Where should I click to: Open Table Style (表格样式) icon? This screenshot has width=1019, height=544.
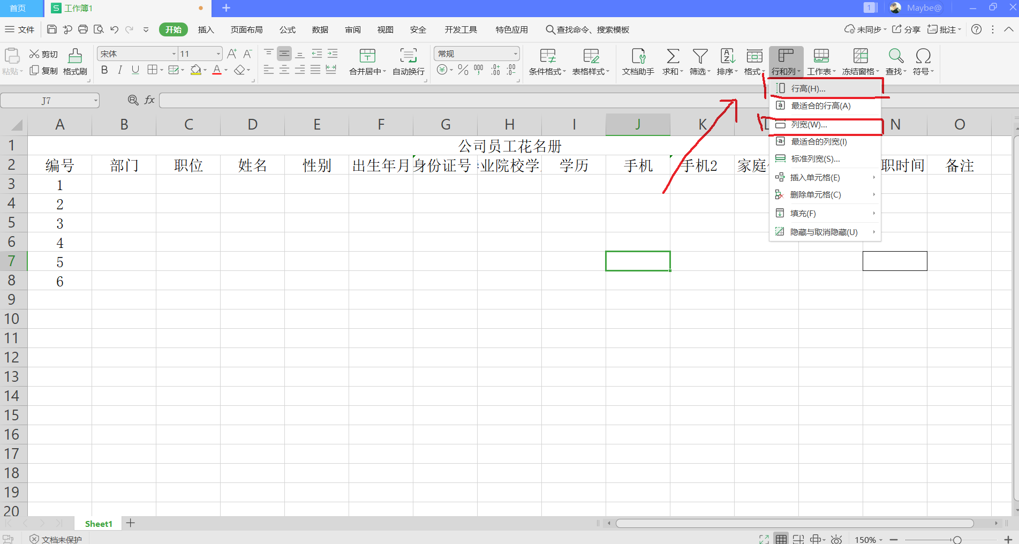point(591,56)
